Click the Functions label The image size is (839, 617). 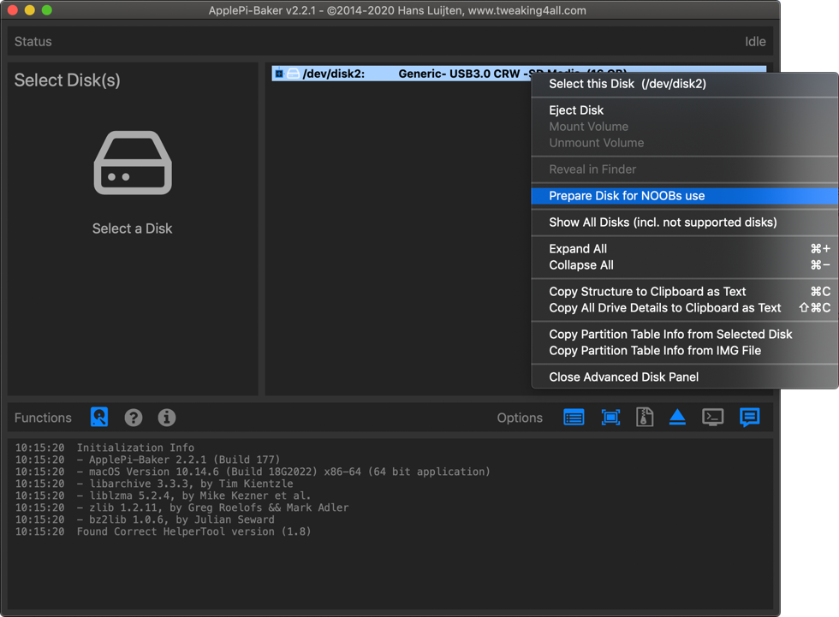[x=43, y=418]
